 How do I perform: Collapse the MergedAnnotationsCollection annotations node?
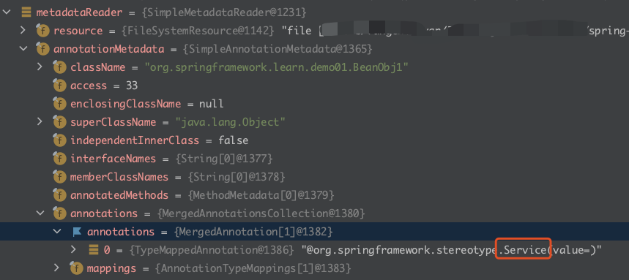[40, 213]
